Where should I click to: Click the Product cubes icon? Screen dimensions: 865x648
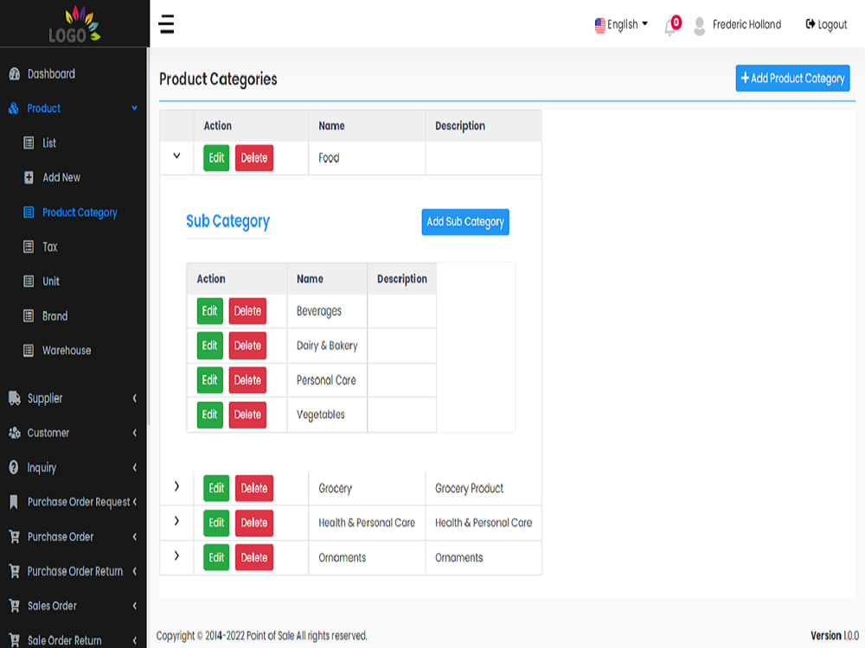coord(14,109)
